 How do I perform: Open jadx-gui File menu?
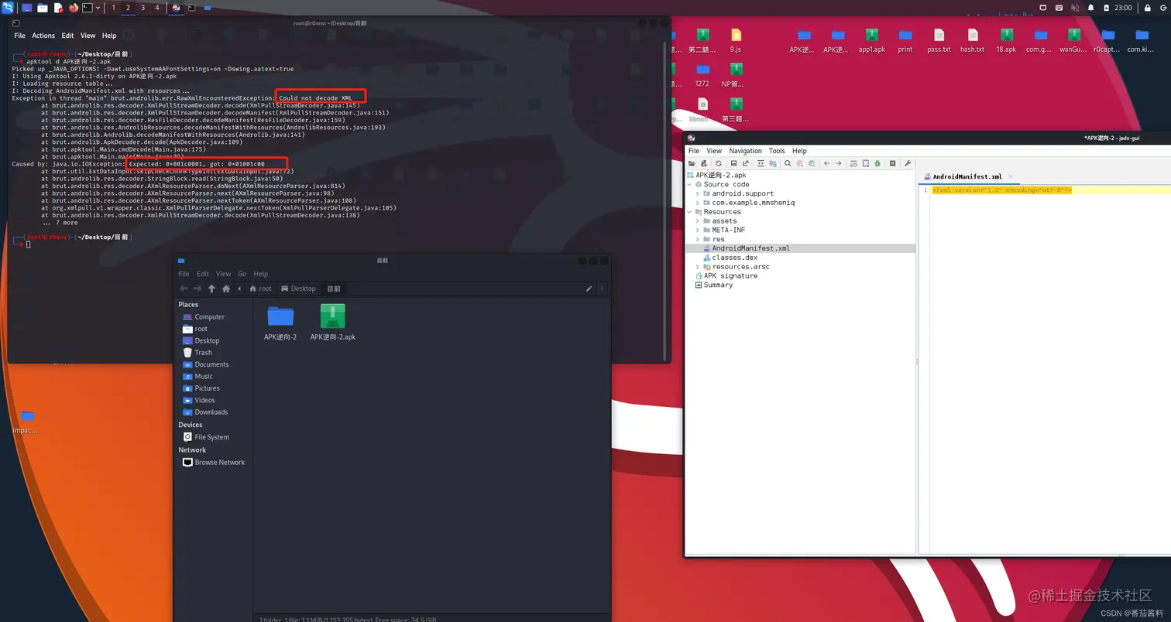(x=694, y=151)
